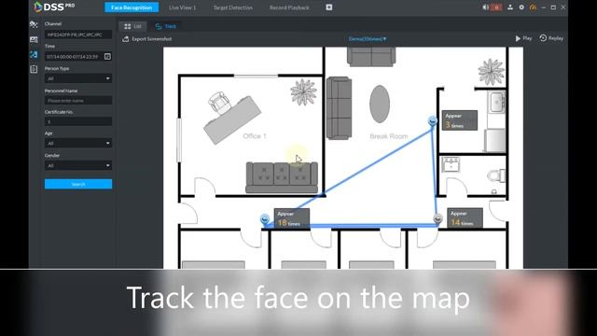Click Export Screenshot
Viewport: 597px width, 336px height.
click(x=147, y=39)
